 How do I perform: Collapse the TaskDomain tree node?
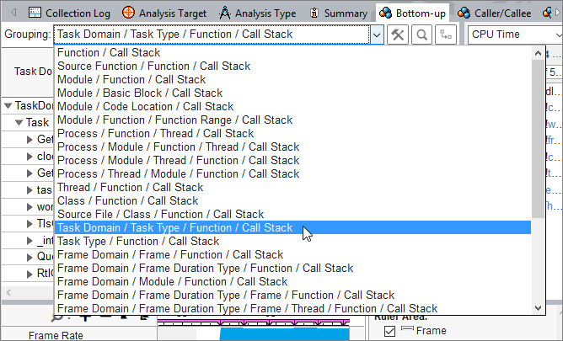pos(8,106)
